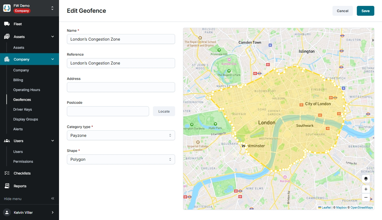Image resolution: width=382 pixels, height=220 pixels.
Task: Open Driver Keys page
Action: 22,109
